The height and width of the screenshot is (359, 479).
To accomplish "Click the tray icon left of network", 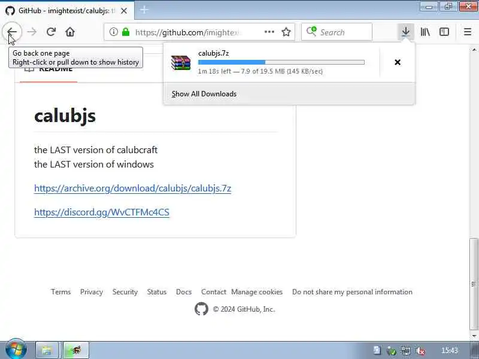I will click(x=392, y=351).
